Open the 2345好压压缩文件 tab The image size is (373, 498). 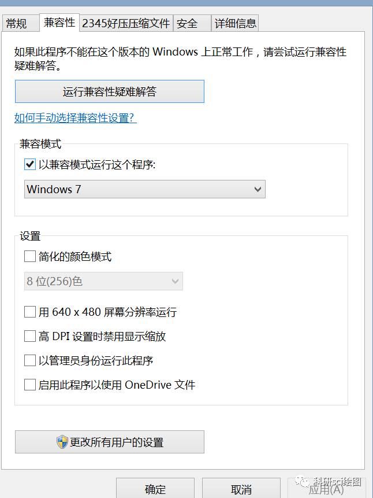(126, 24)
